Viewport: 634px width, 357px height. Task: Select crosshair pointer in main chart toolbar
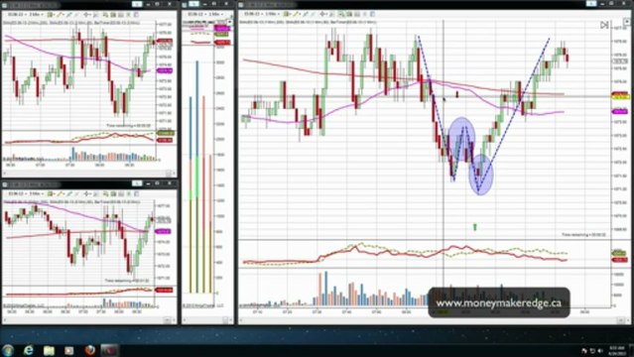322,14
